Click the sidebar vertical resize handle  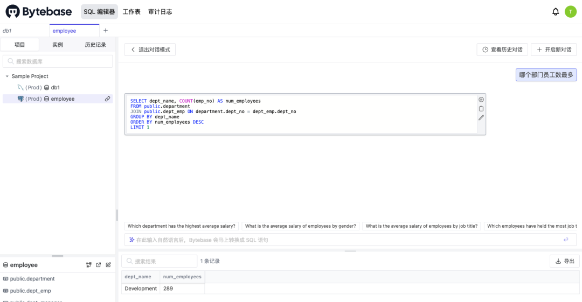[116, 215]
